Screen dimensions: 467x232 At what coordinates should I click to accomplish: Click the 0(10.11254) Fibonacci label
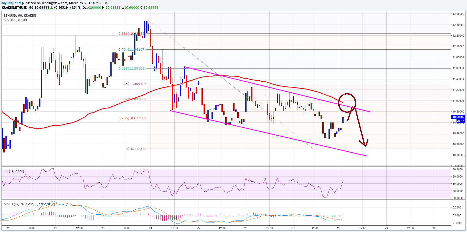pyautogui.click(x=136, y=149)
